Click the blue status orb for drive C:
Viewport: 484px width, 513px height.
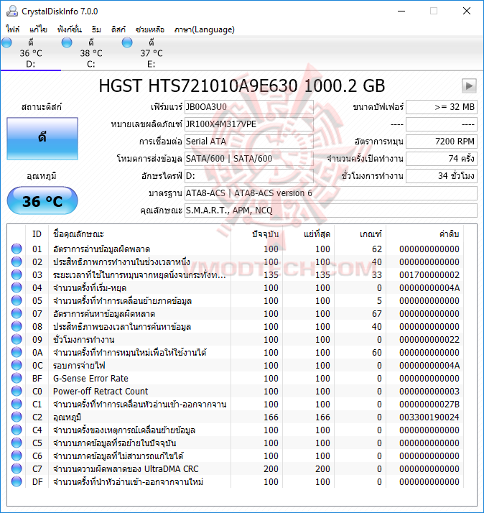[x=67, y=42]
